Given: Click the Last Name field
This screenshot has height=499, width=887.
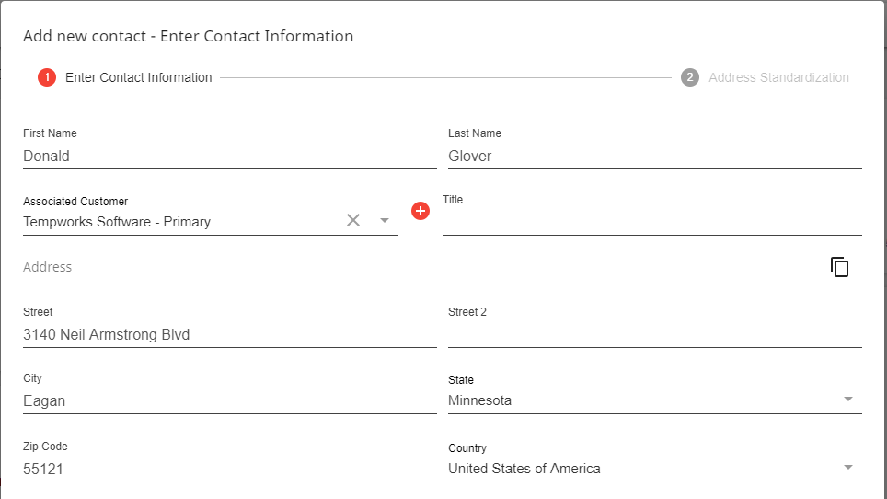Looking at the screenshot, I should [654, 156].
